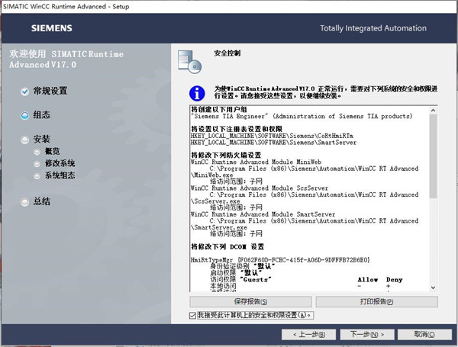Go back with 上一步(B) button
The width and height of the screenshot is (458, 347).
coord(308,335)
